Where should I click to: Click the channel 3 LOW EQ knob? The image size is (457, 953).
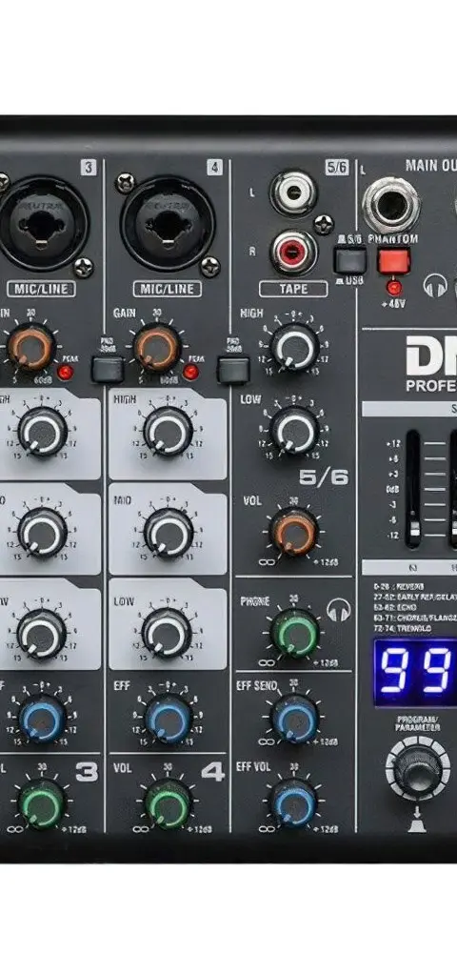[43, 634]
